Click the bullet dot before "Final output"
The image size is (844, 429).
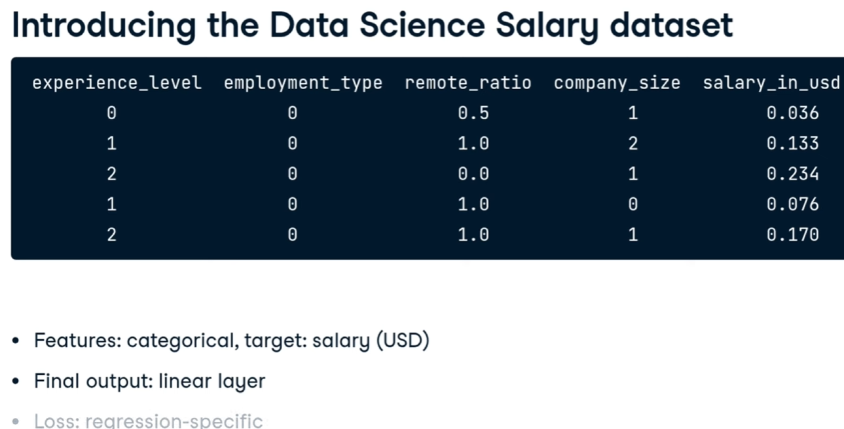pyautogui.click(x=16, y=382)
